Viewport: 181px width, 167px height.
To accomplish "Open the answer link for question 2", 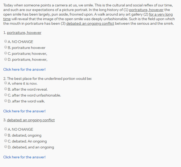I will coord(24,111).
